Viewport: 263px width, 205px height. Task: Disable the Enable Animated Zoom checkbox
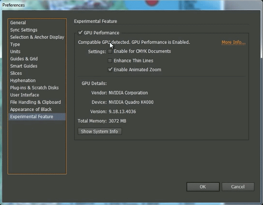tap(110, 70)
